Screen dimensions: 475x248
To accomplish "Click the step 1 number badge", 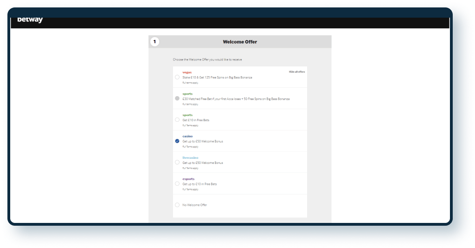I will pyautogui.click(x=155, y=42).
